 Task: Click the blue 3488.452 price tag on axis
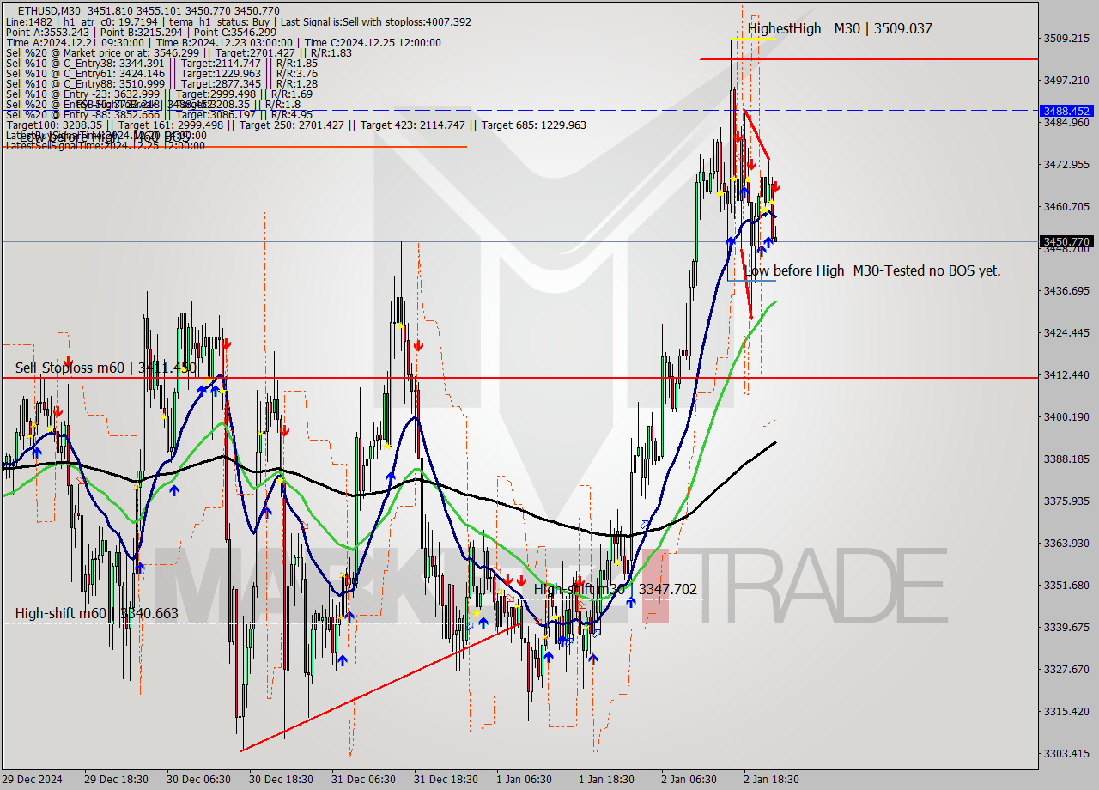pyautogui.click(x=1066, y=111)
